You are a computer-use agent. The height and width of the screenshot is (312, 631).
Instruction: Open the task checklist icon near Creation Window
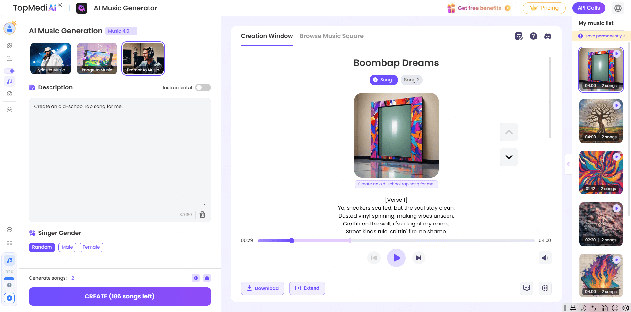point(519,36)
